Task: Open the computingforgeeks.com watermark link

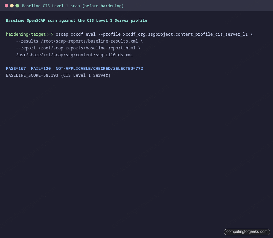Action: point(247,232)
